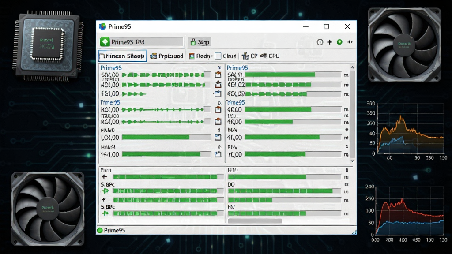
Task: Click the export icon on the SA(,00 row
Action: pos(218,75)
